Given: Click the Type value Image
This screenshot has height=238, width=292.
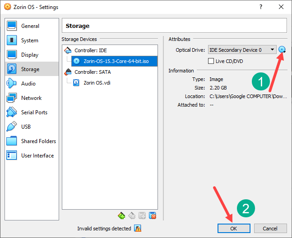Looking at the screenshot, I should pyautogui.click(x=216, y=79).
